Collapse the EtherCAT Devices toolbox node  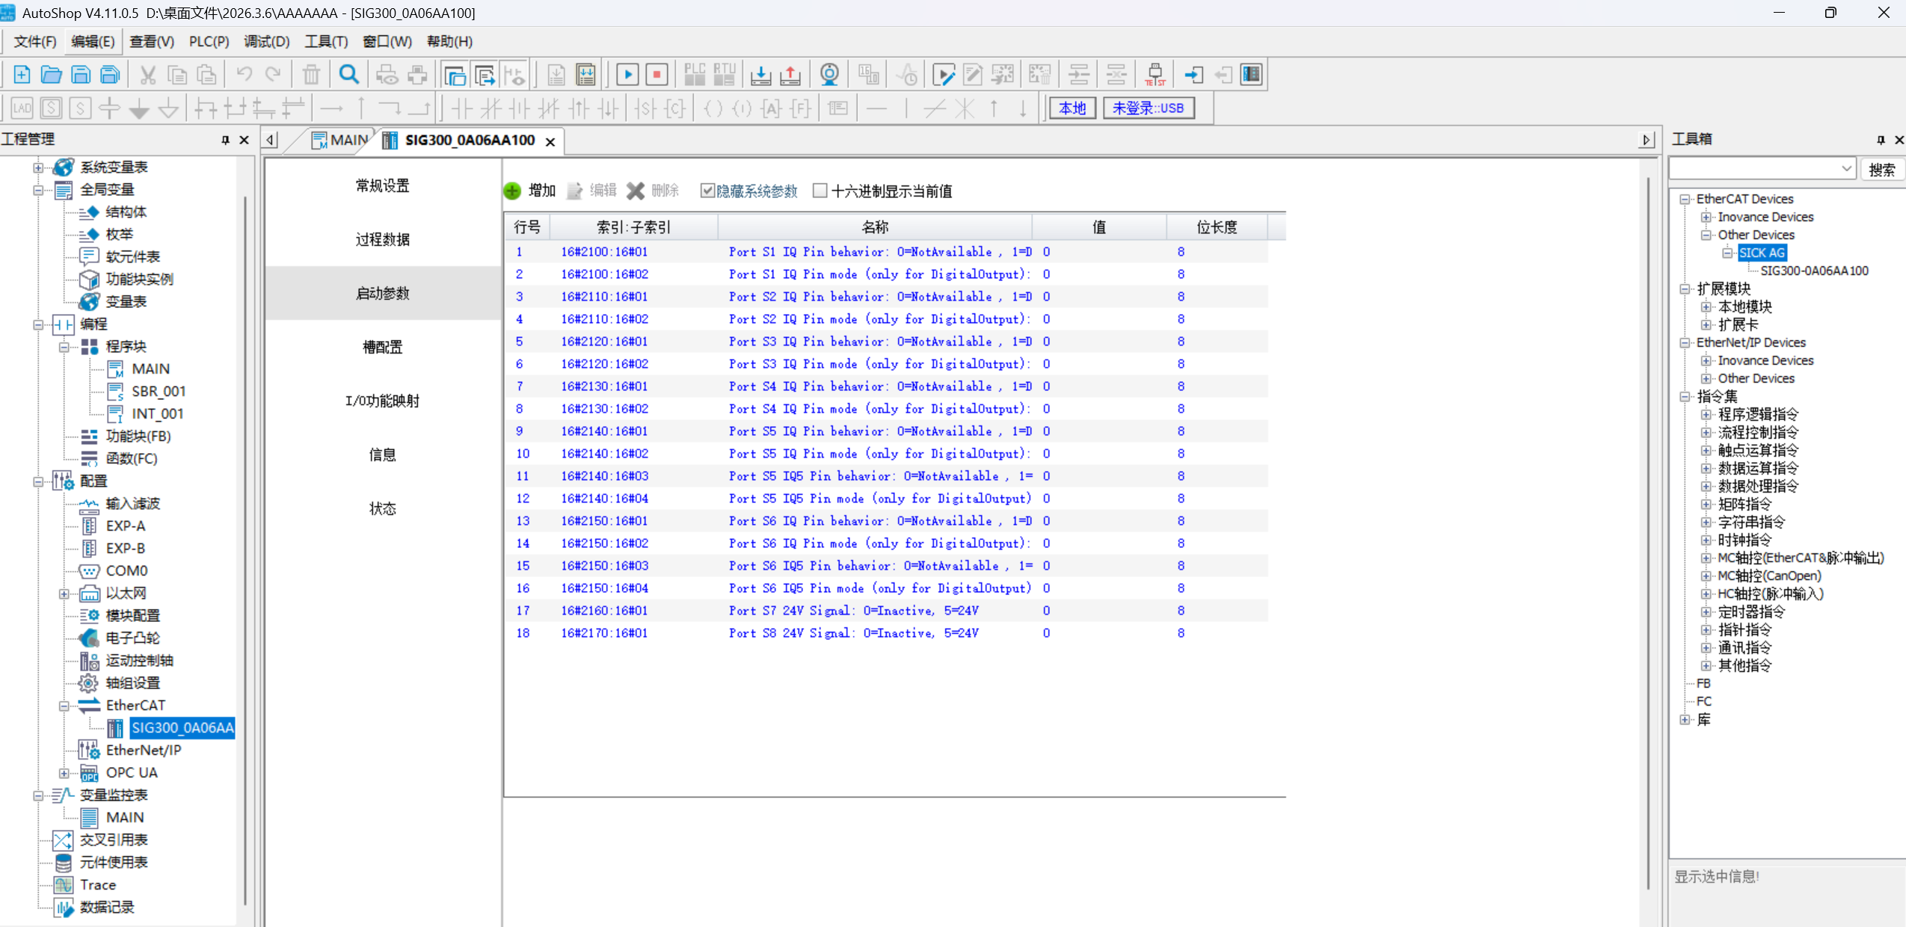tap(1685, 200)
